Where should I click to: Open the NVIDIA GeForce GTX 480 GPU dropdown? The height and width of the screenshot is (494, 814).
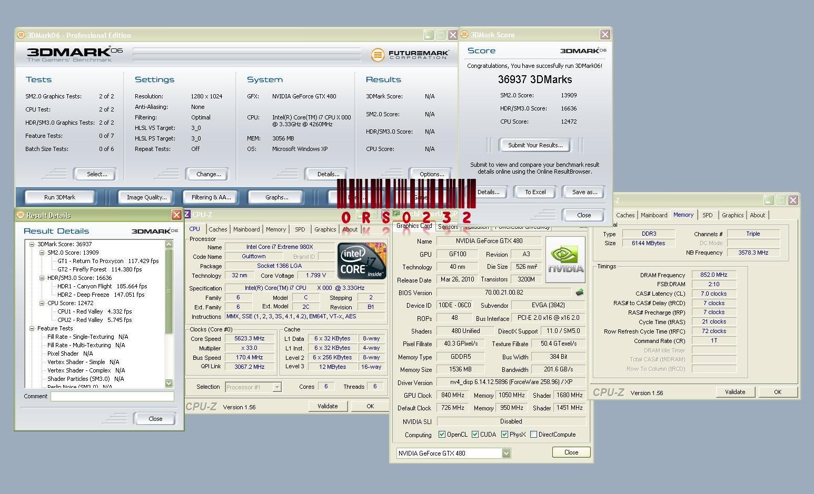coord(506,453)
